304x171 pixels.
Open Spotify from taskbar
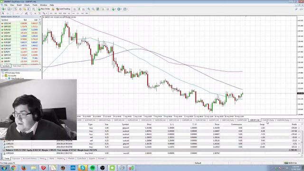[x=93, y=168]
